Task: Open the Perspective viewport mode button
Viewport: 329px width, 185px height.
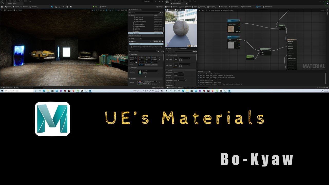Action: pos(8,10)
